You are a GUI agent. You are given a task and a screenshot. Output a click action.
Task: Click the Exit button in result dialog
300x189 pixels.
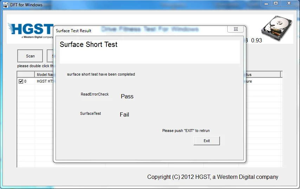[x=207, y=141]
